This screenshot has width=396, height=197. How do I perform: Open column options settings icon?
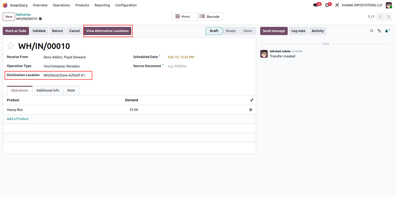tap(252, 100)
